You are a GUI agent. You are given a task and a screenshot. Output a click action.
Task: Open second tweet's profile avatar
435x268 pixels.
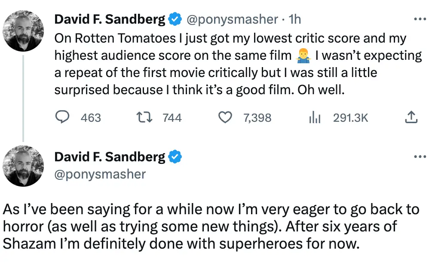pos(23,166)
